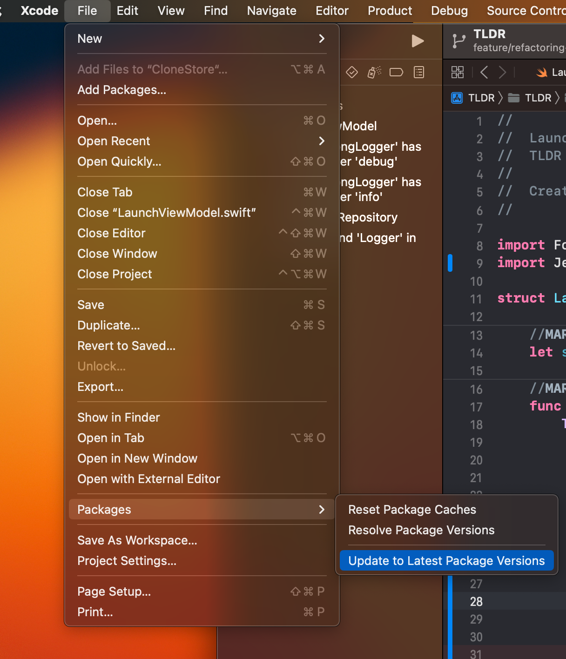The image size is (566, 659).
Task: Open the Product menu
Action: click(x=390, y=11)
